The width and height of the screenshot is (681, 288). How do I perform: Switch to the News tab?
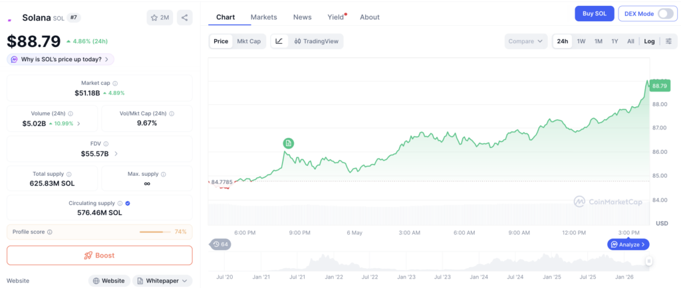point(303,17)
